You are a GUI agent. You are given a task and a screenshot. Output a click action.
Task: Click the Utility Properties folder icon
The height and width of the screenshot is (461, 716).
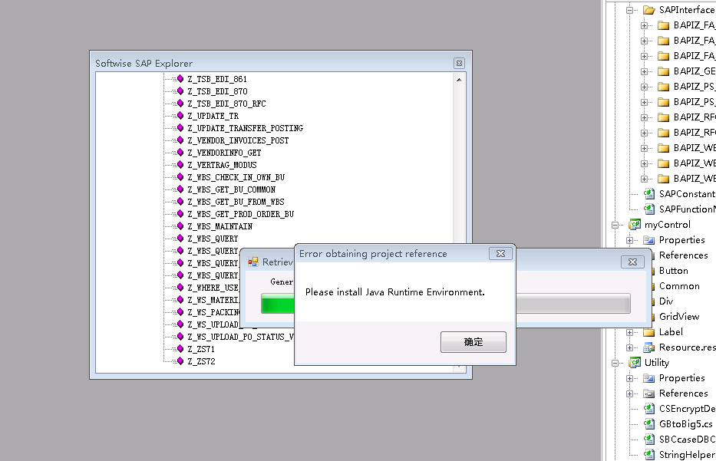point(649,378)
